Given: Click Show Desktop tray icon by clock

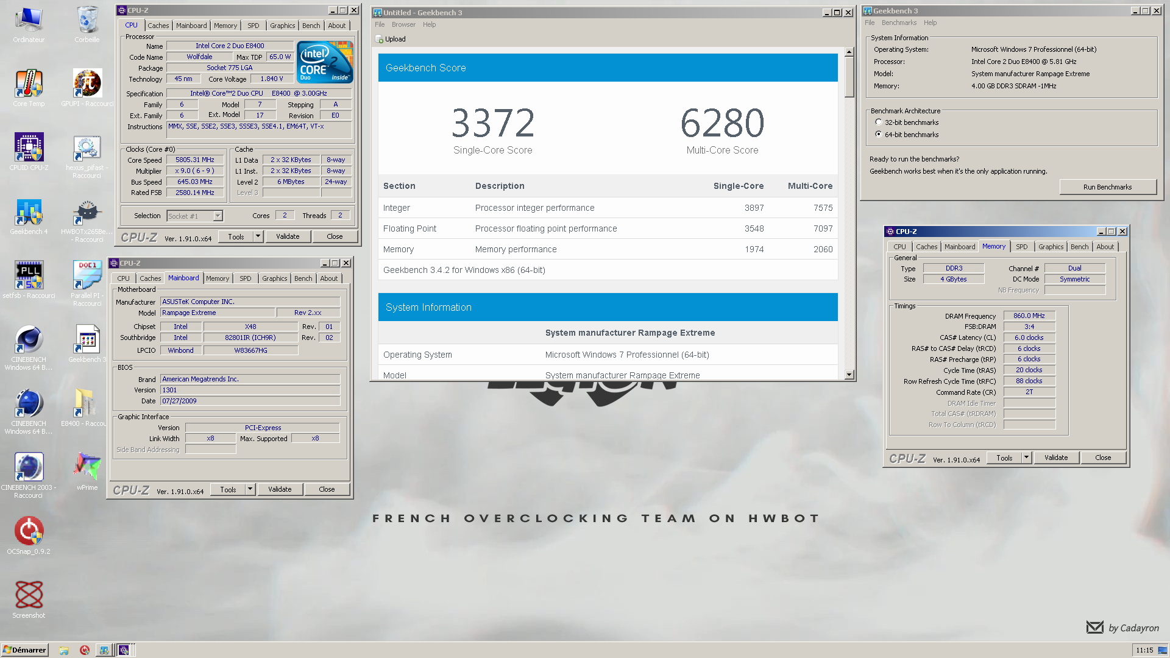Looking at the screenshot, I should coord(1163,650).
